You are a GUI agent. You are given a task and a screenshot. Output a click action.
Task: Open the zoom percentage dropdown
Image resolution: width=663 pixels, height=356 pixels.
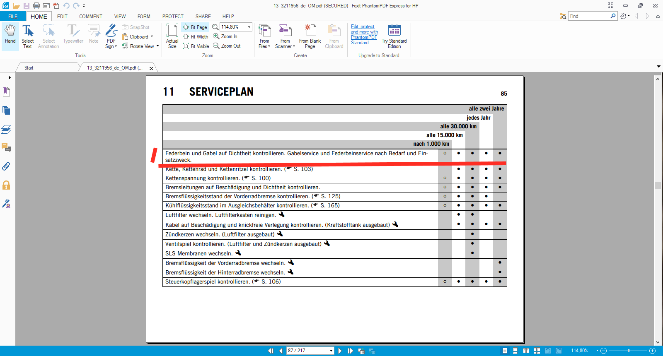[x=249, y=27]
